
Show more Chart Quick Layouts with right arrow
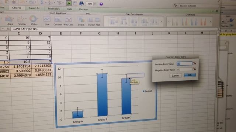(x=162, y=22)
